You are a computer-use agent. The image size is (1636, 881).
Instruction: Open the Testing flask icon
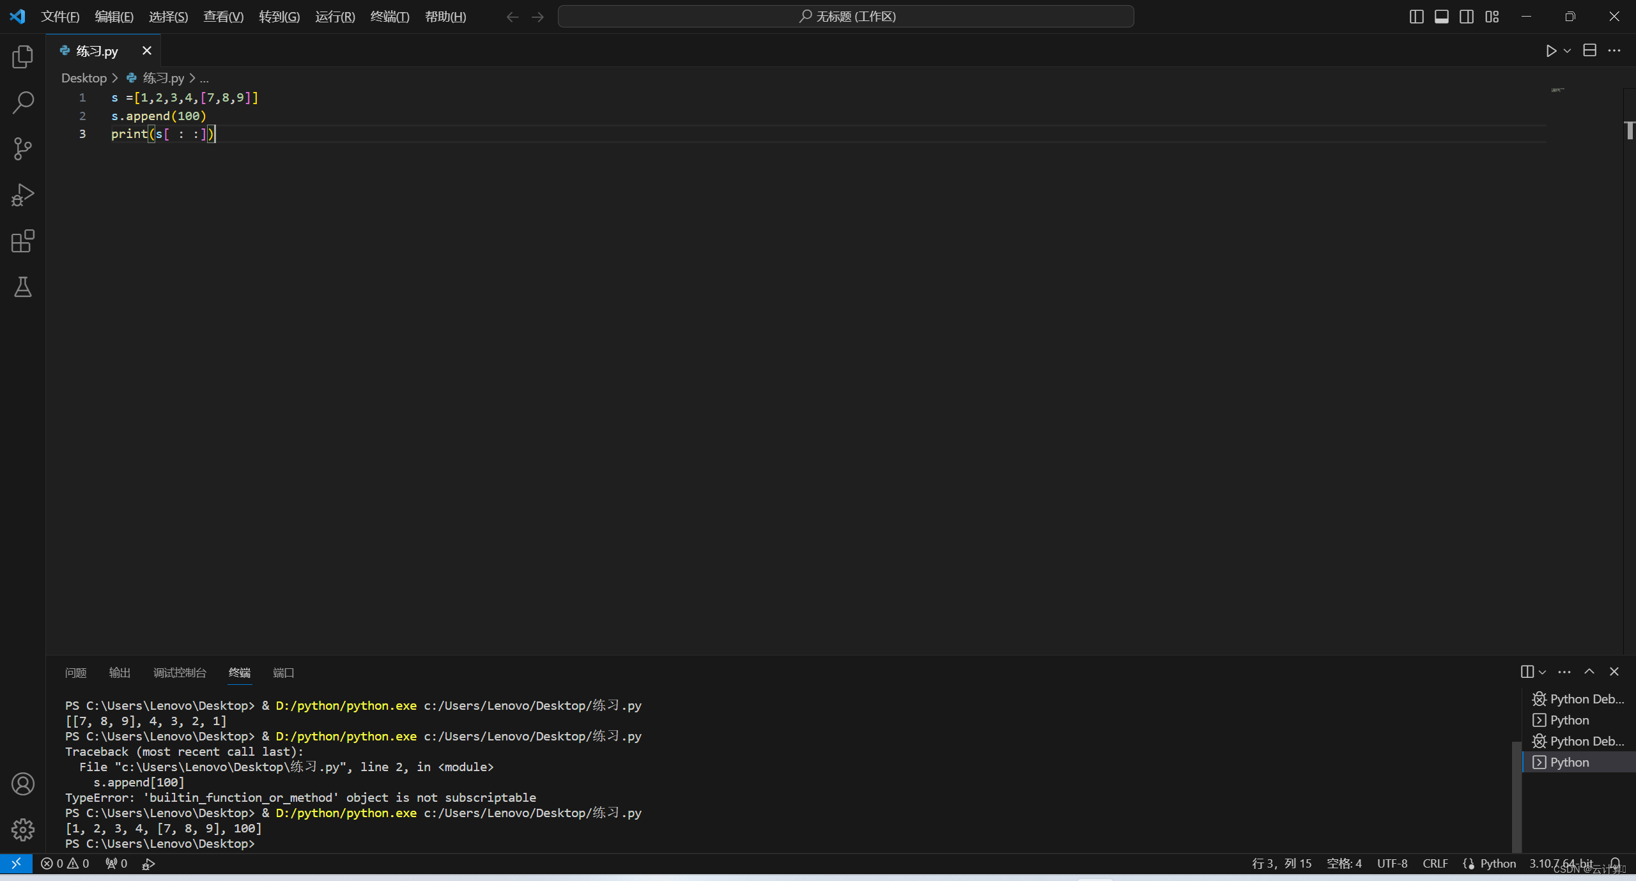click(x=22, y=287)
